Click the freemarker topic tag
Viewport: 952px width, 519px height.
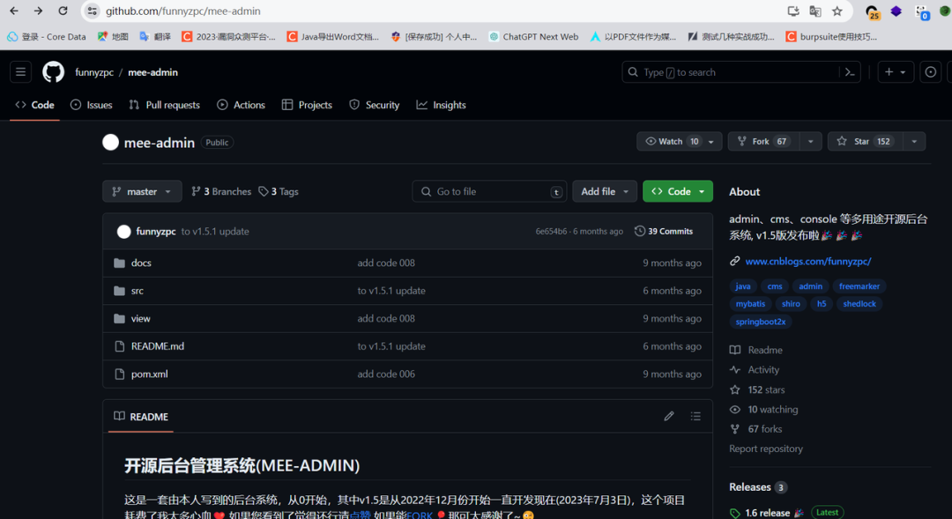click(x=859, y=285)
